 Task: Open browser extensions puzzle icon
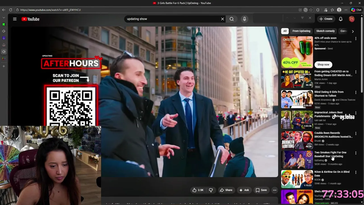(x=318, y=10)
